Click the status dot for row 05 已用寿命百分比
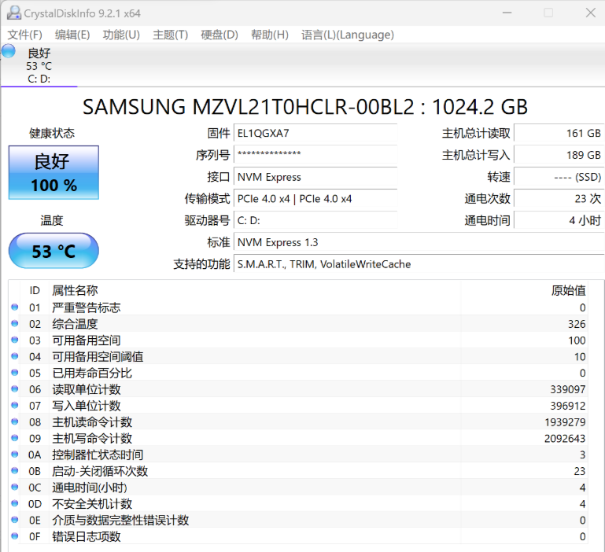The height and width of the screenshot is (552, 605). (15, 372)
